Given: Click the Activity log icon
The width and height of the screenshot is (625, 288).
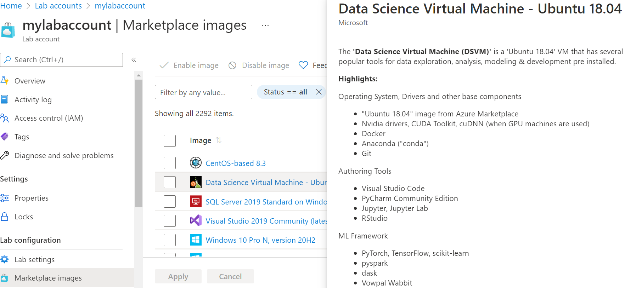Looking at the screenshot, I should [5, 99].
